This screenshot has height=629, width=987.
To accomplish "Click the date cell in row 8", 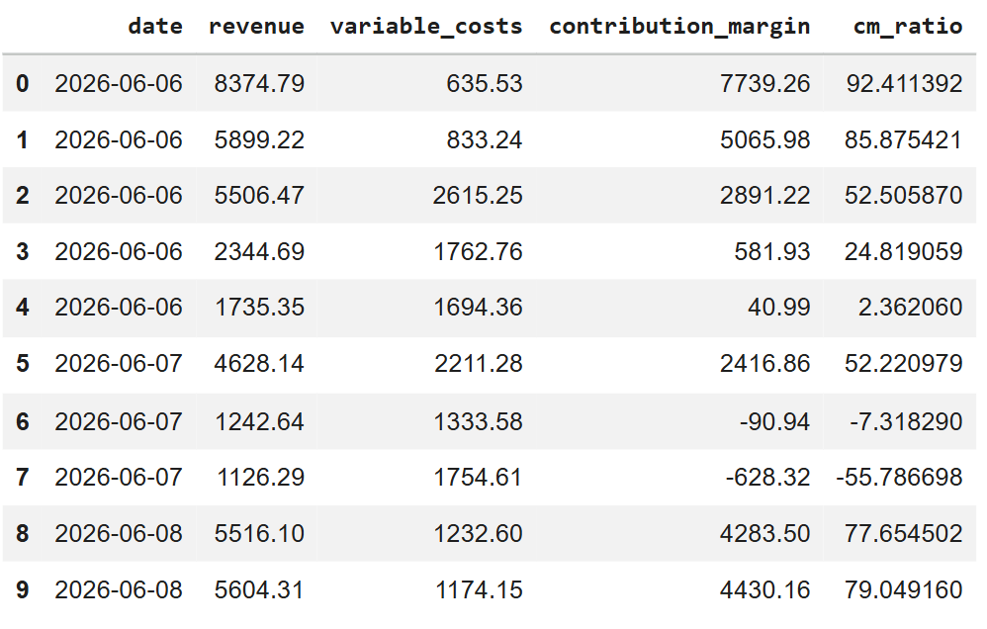I will [119, 533].
